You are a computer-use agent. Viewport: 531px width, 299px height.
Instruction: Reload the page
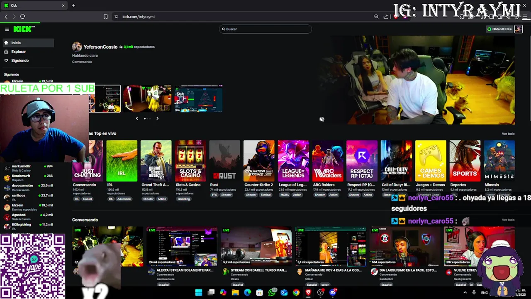click(22, 17)
